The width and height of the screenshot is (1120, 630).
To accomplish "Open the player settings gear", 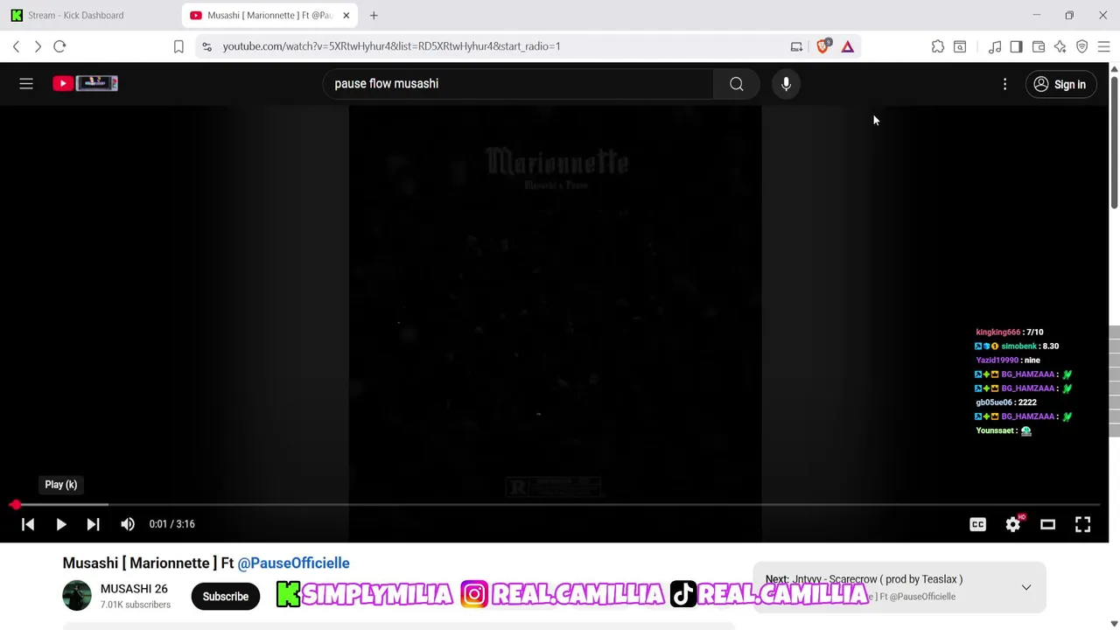I will tap(1012, 524).
